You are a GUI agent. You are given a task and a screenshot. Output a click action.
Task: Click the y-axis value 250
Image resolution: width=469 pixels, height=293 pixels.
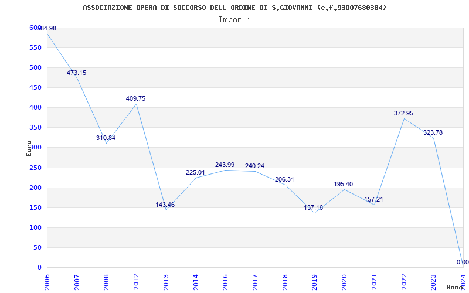tap(35, 168)
